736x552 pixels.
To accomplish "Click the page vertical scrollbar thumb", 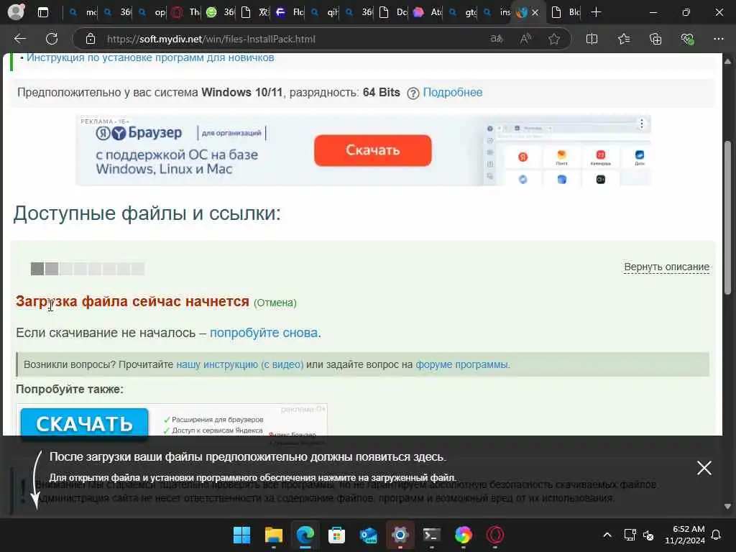I will tap(727, 217).
